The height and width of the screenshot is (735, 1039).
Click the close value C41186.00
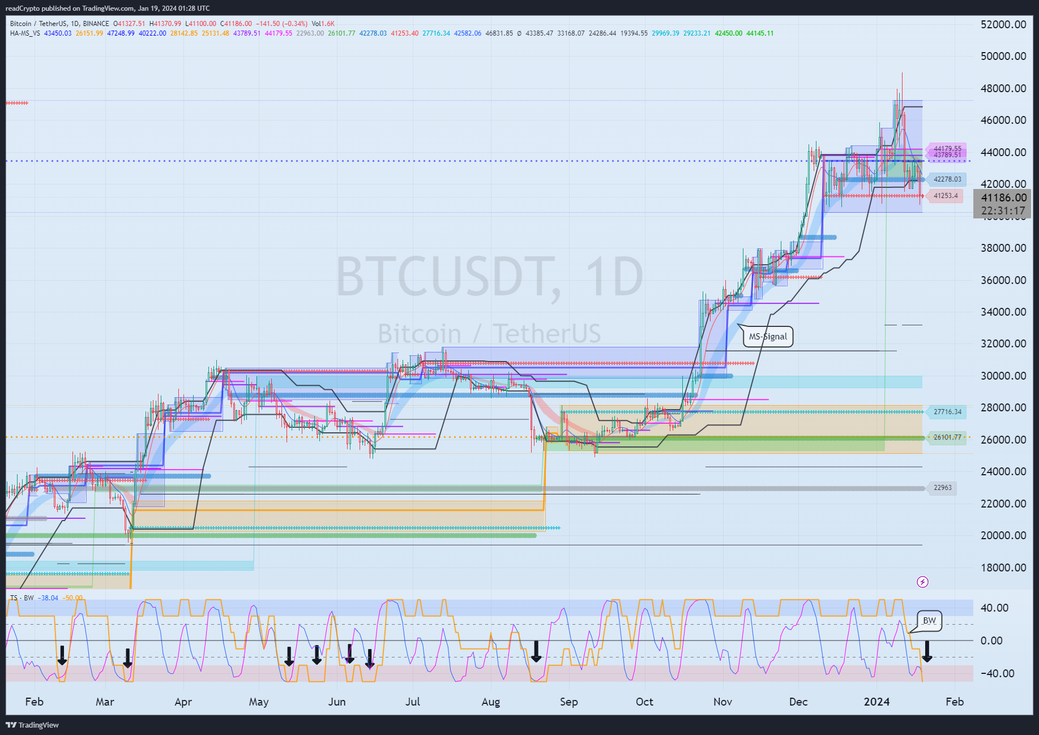click(236, 24)
